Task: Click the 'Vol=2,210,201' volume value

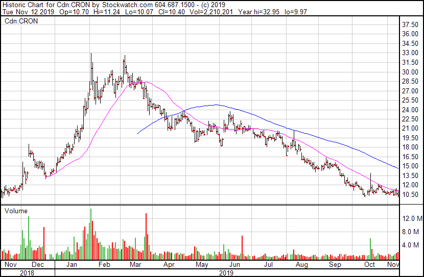Action: pyautogui.click(x=211, y=12)
